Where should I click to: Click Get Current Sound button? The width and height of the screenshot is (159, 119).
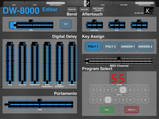pyautogui.click(x=98, y=9)
